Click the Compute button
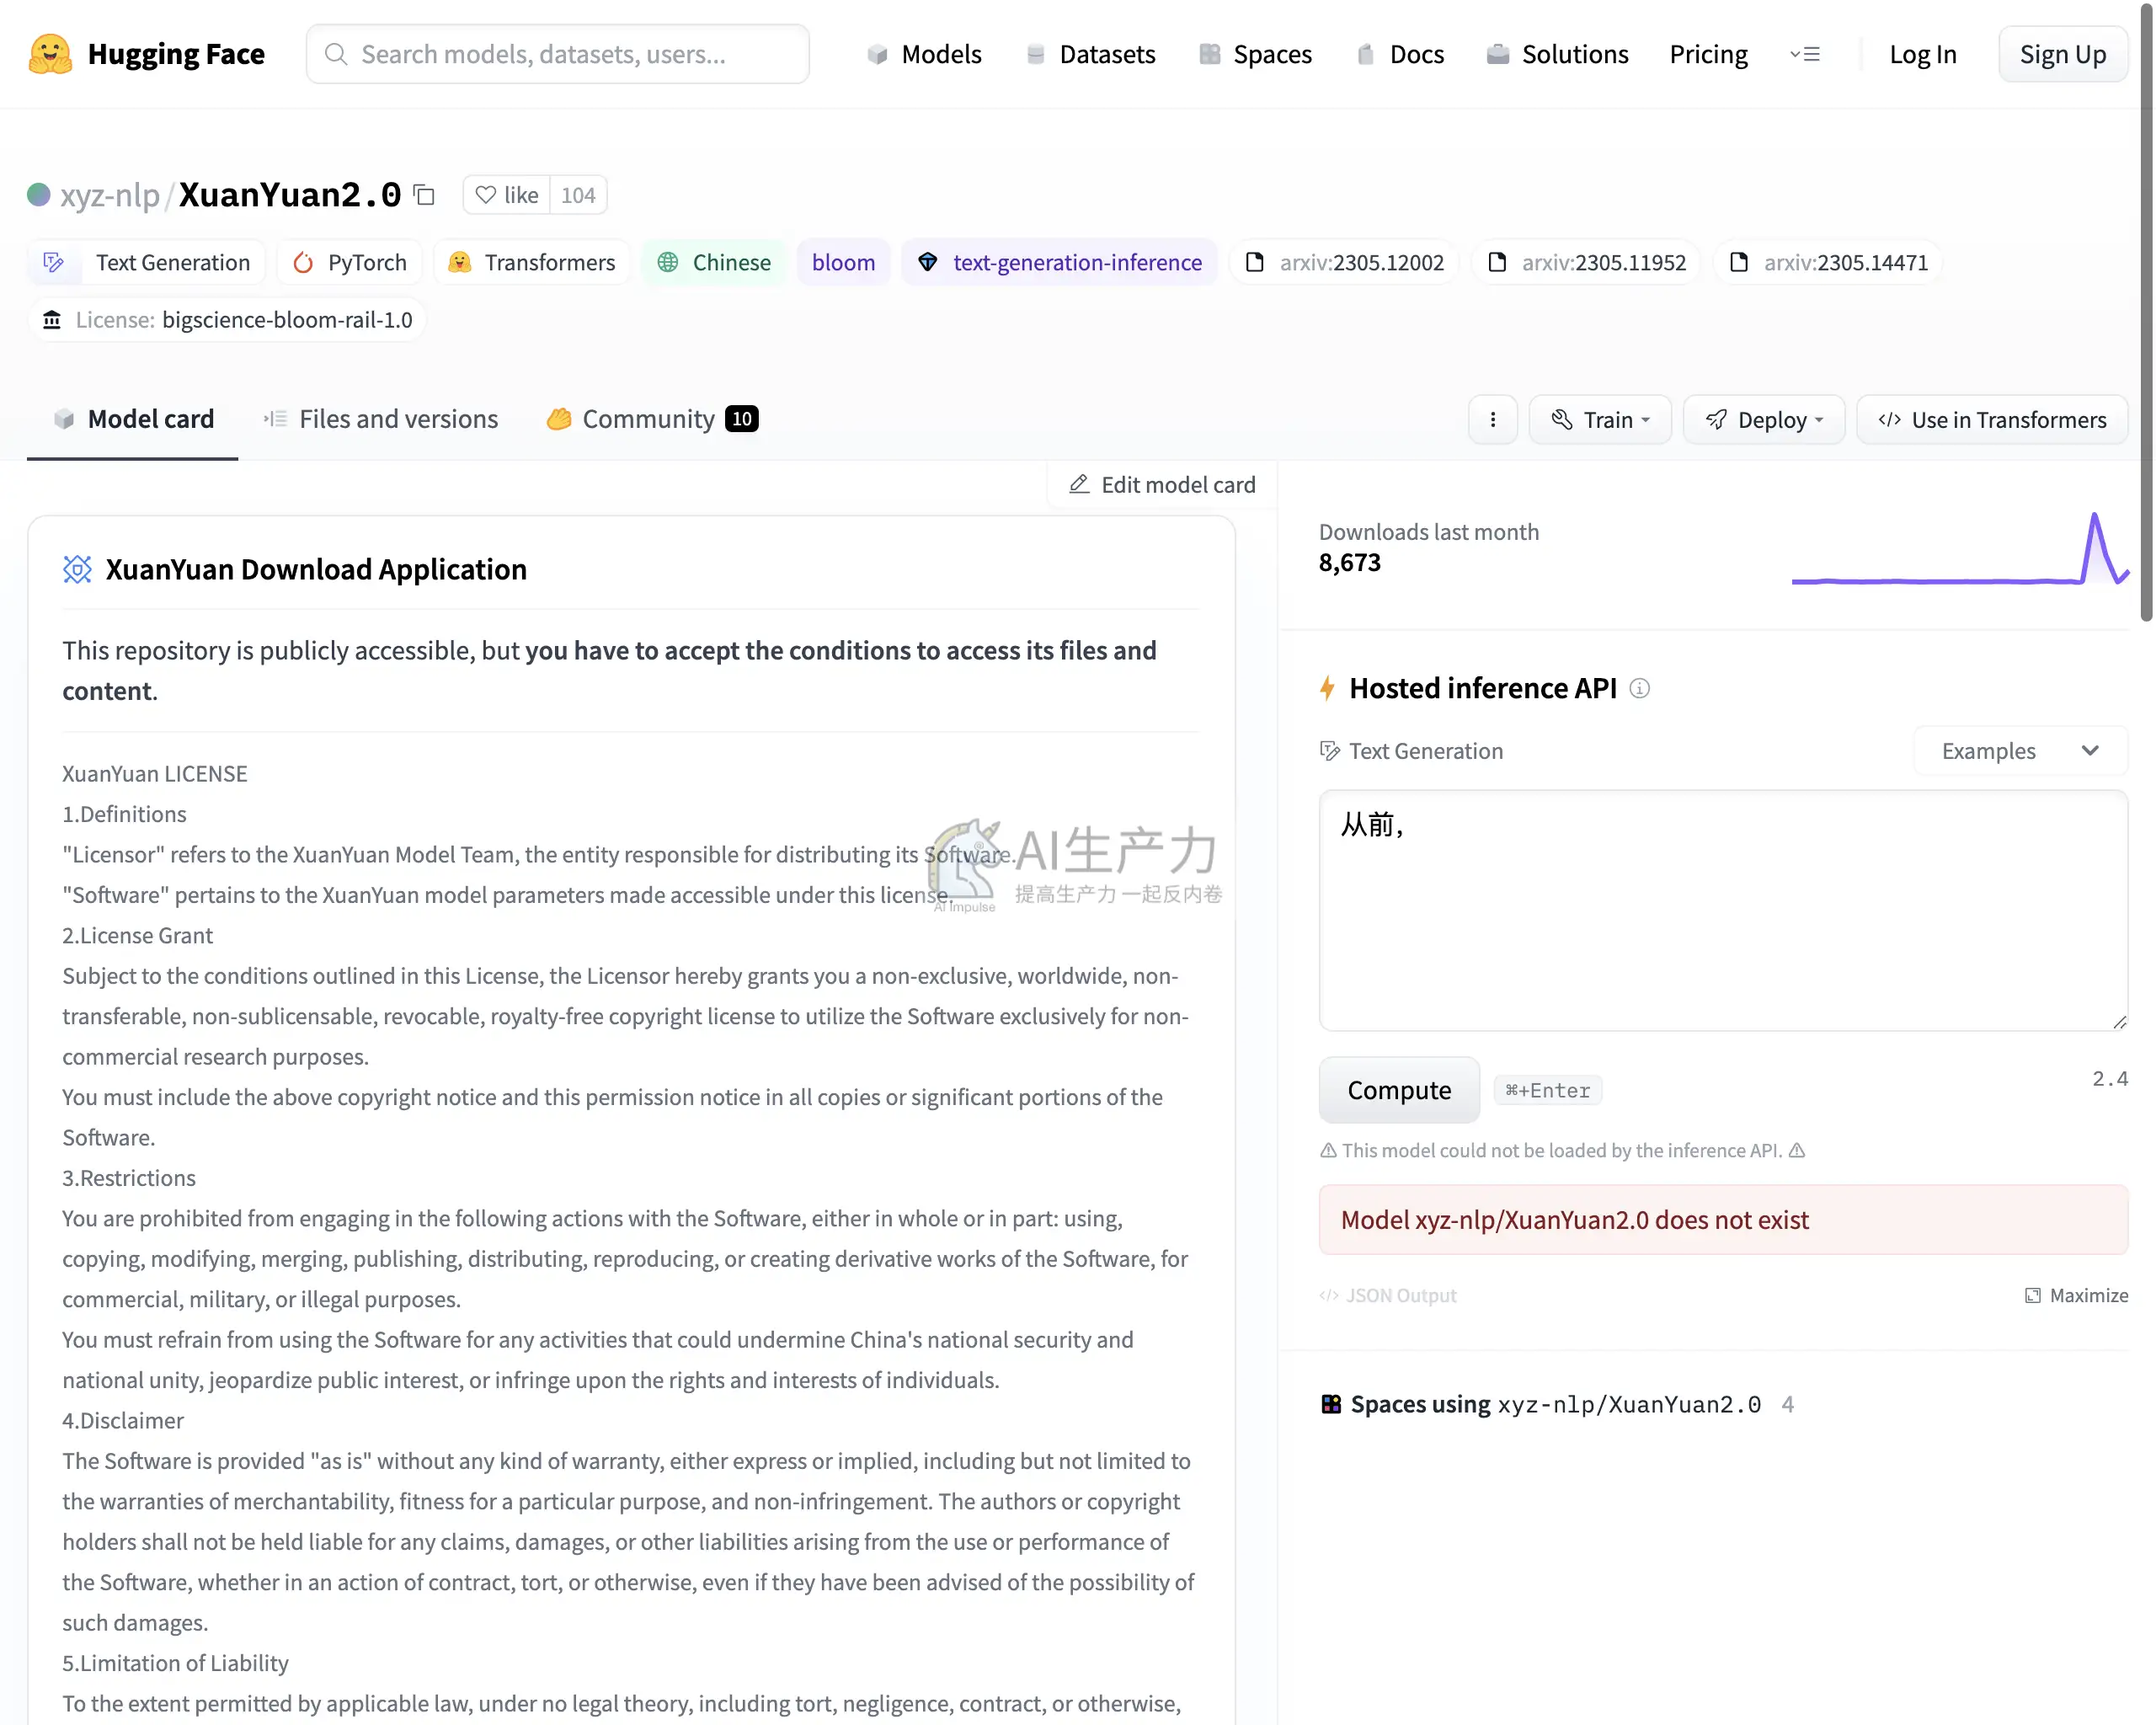 tap(1398, 1090)
